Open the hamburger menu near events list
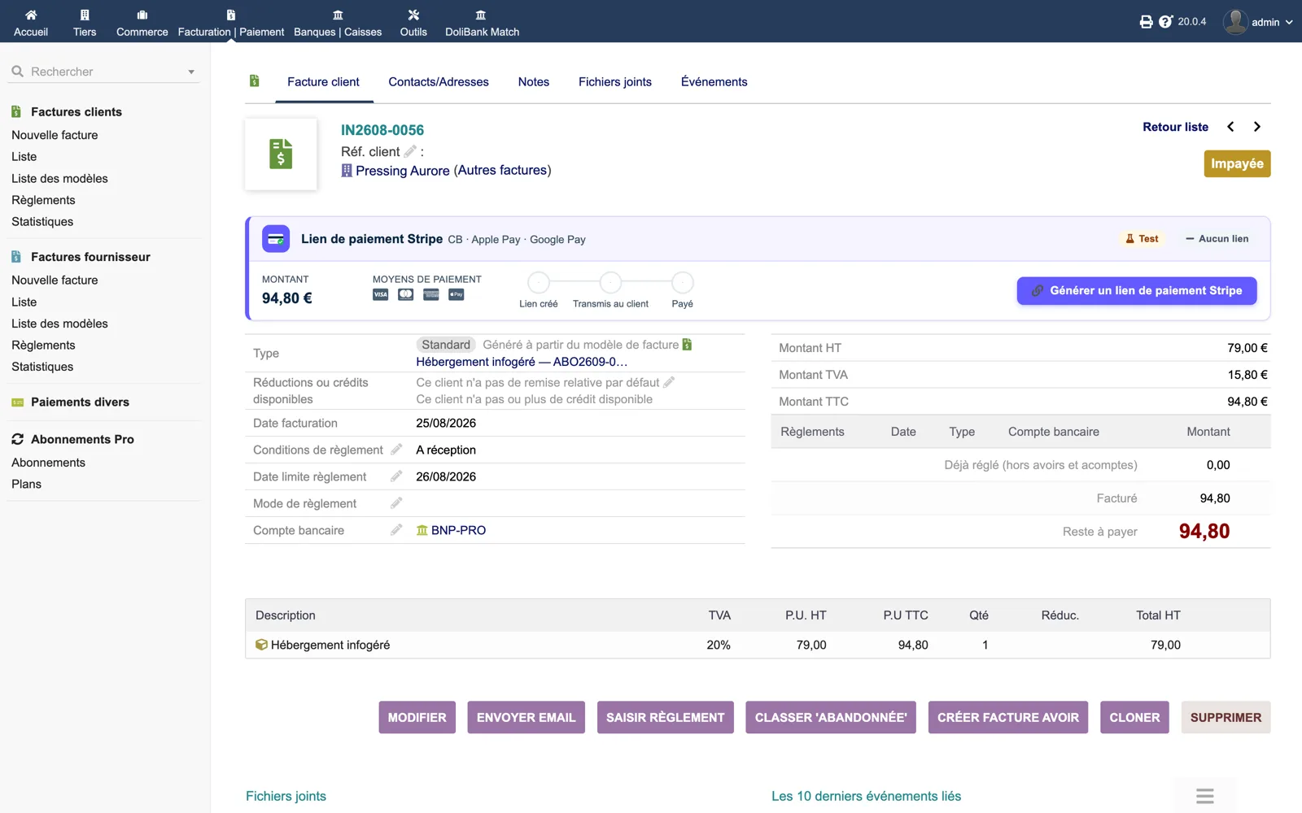Image resolution: width=1302 pixels, height=813 pixels. tap(1205, 796)
